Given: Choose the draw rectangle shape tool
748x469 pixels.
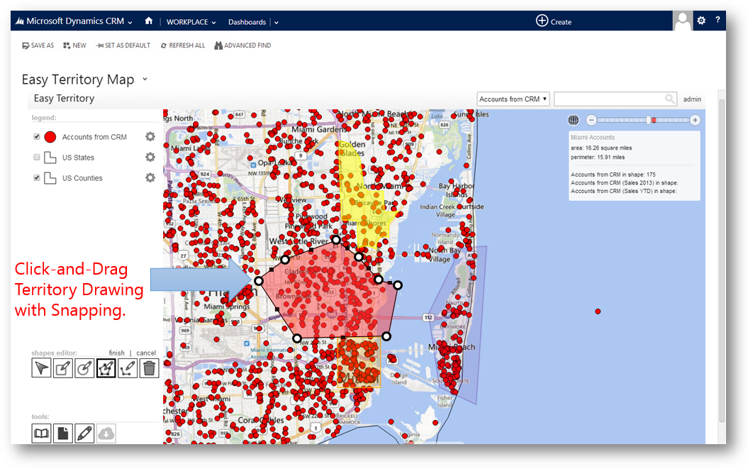Looking at the screenshot, I should point(63,368).
